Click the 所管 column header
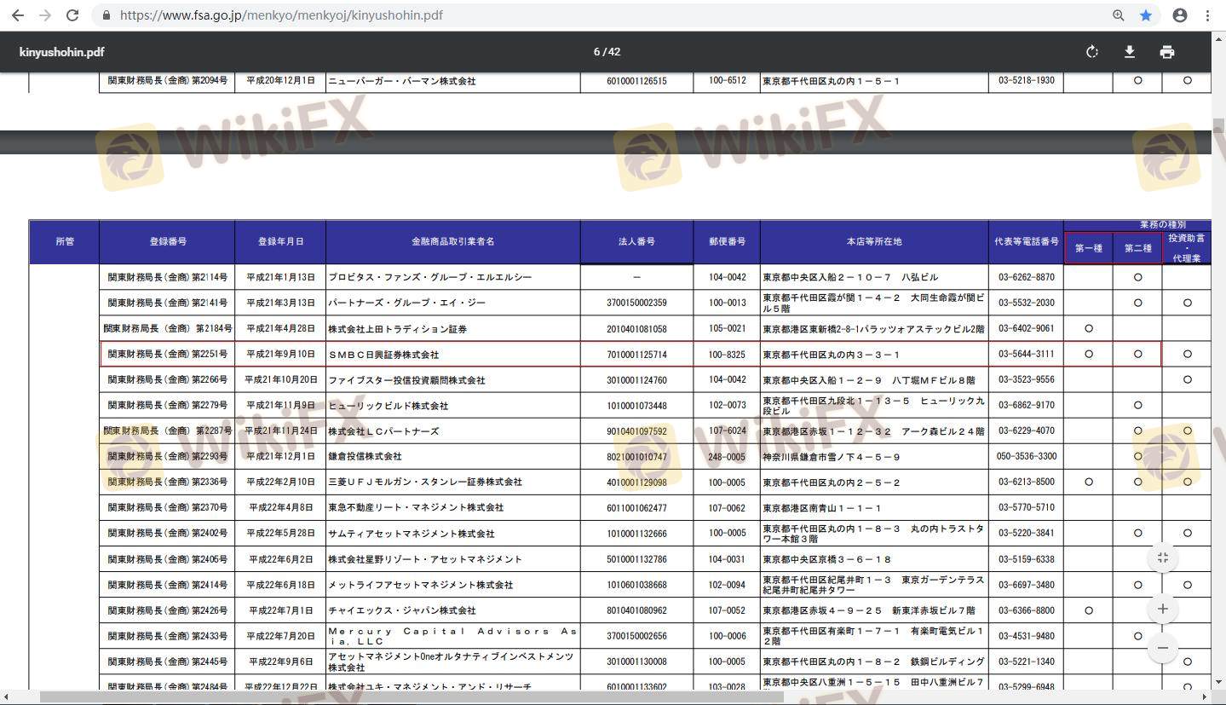 pos(65,242)
